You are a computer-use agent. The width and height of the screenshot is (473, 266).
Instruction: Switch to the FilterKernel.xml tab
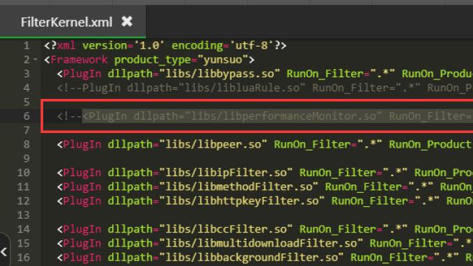click(67, 22)
